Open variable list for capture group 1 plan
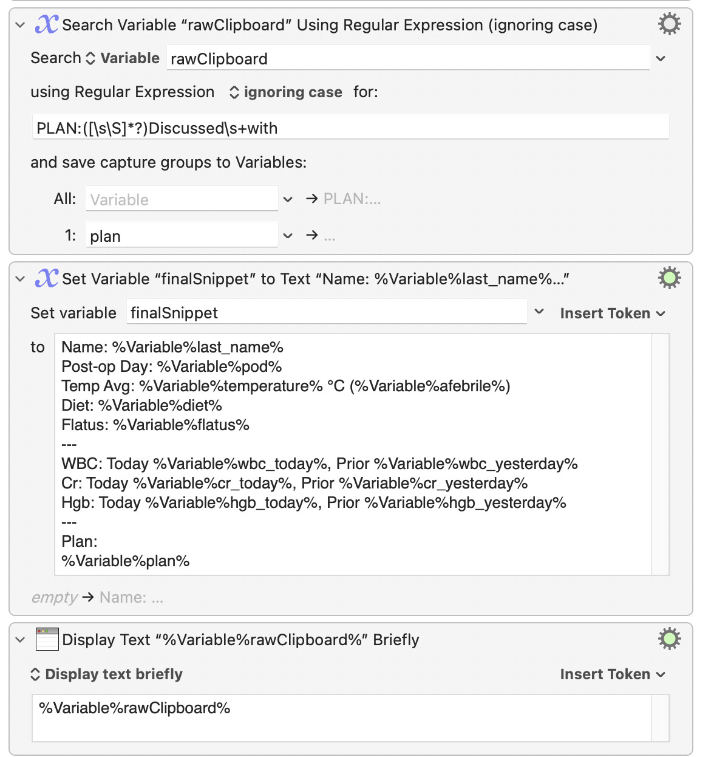 coord(288,236)
